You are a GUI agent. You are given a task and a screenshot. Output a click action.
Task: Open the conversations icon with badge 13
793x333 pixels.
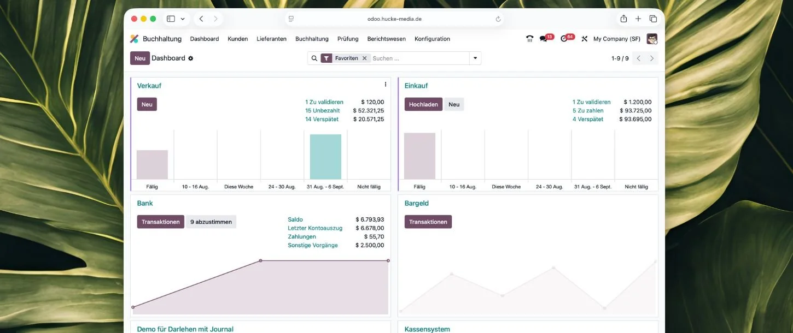[x=544, y=39]
